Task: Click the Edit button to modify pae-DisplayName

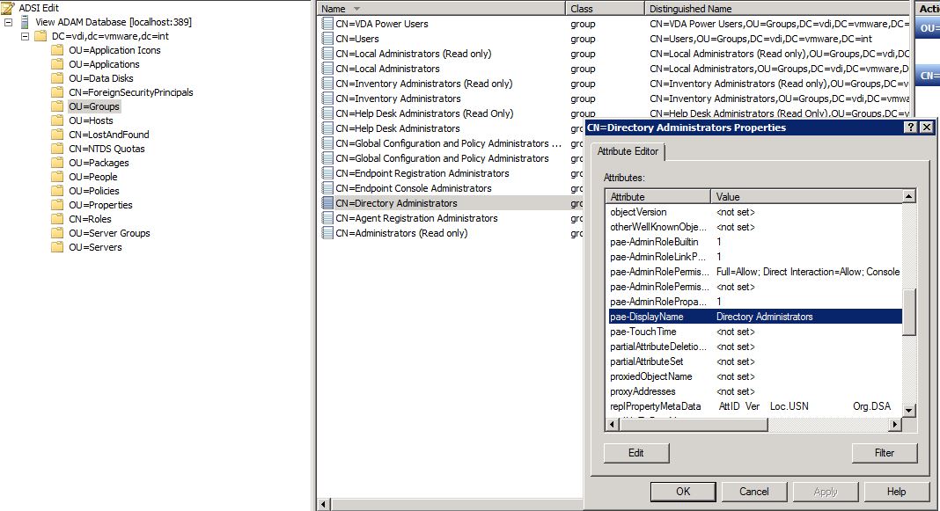Action: tap(636, 452)
